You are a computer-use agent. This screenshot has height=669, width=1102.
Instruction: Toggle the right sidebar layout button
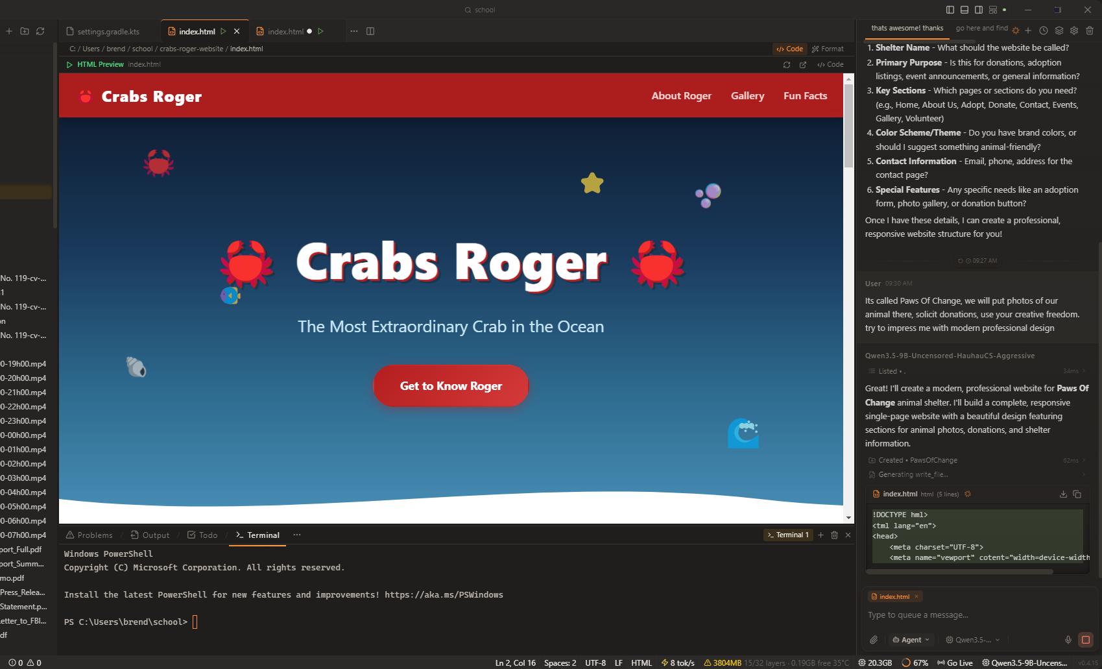979,10
